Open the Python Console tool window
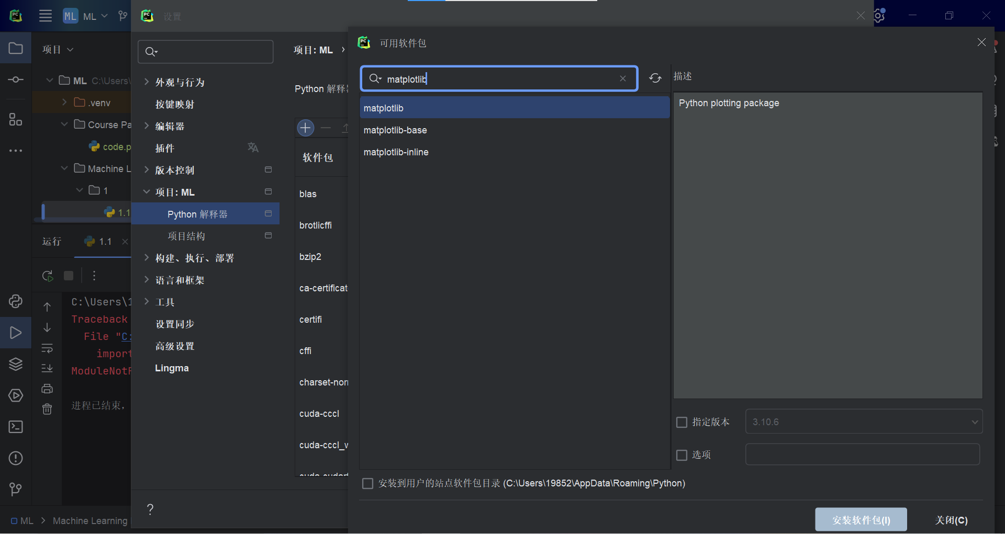This screenshot has height=534, width=1005. [16, 301]
